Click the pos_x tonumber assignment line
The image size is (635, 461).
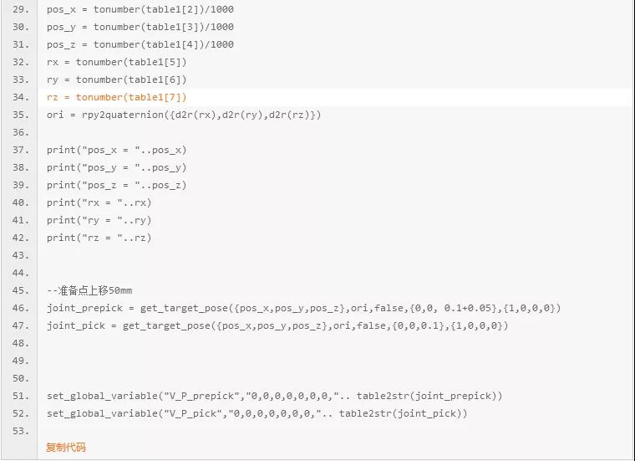(x=140, y=9)
